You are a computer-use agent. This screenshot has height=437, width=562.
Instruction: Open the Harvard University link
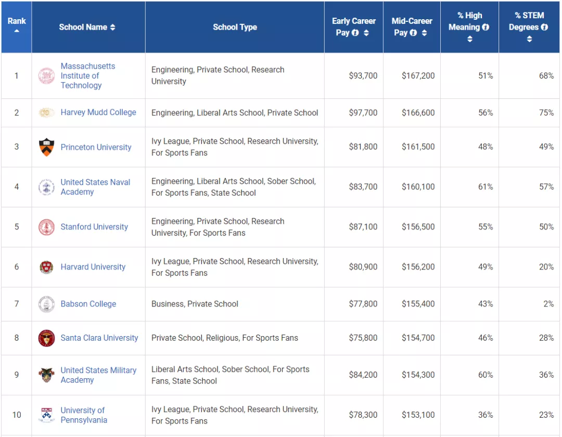pyautogui.click(x=93, y=267)
